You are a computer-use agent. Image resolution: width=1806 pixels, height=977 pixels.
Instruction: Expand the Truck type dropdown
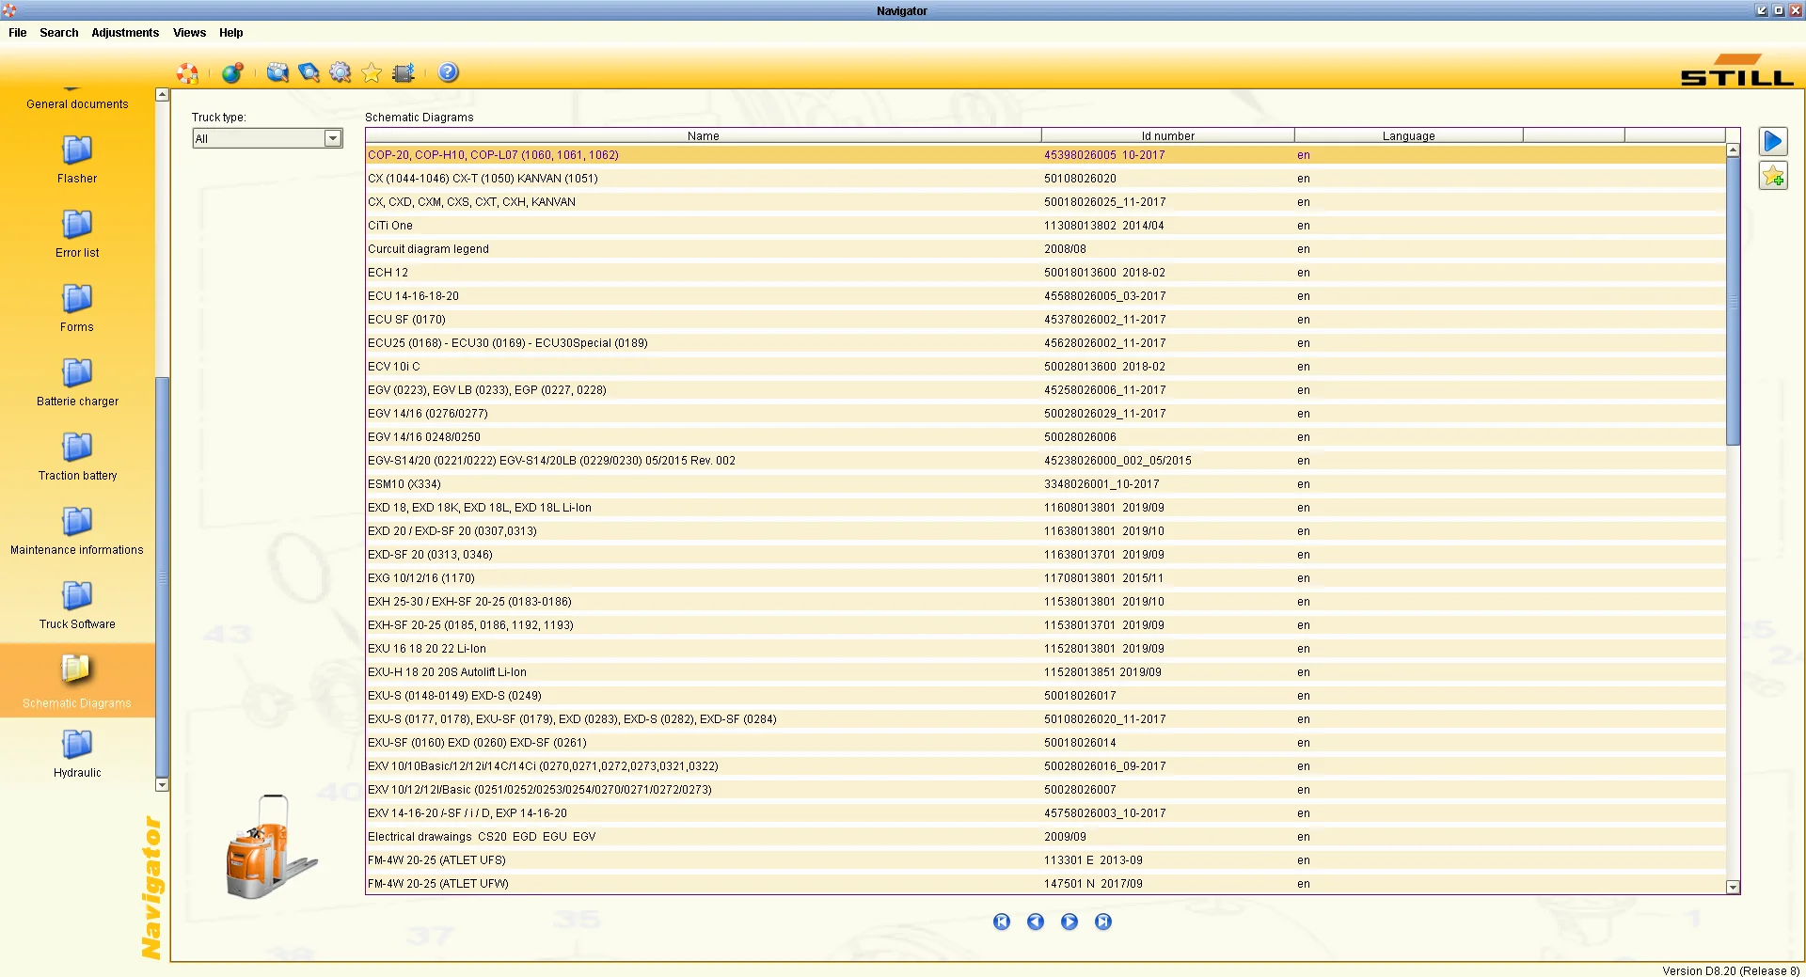coord(332,138)
